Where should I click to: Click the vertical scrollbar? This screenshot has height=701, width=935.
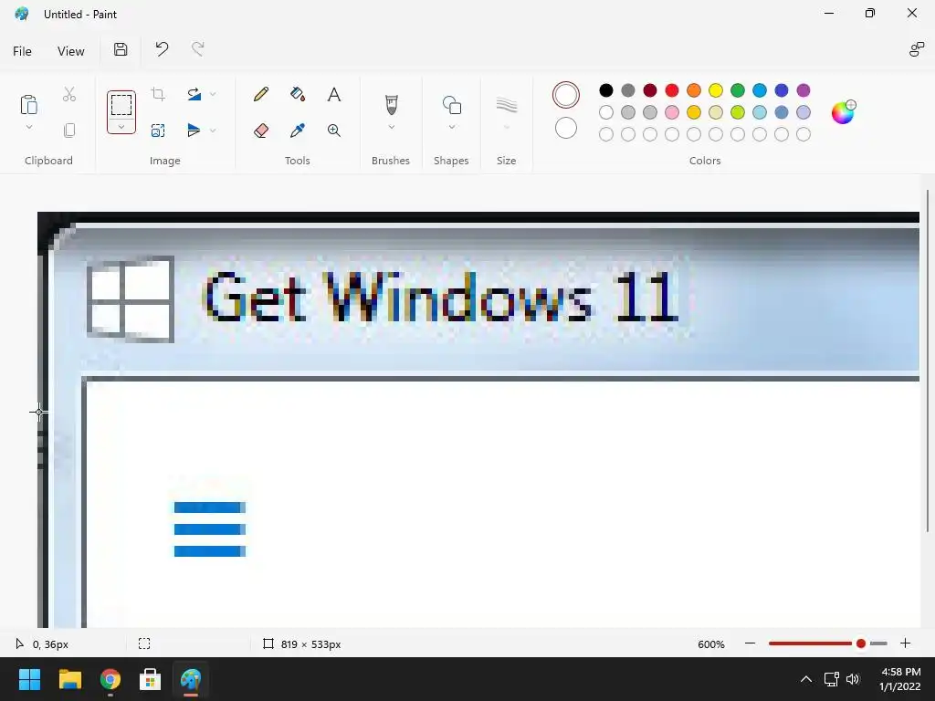[x=928, y=361]
